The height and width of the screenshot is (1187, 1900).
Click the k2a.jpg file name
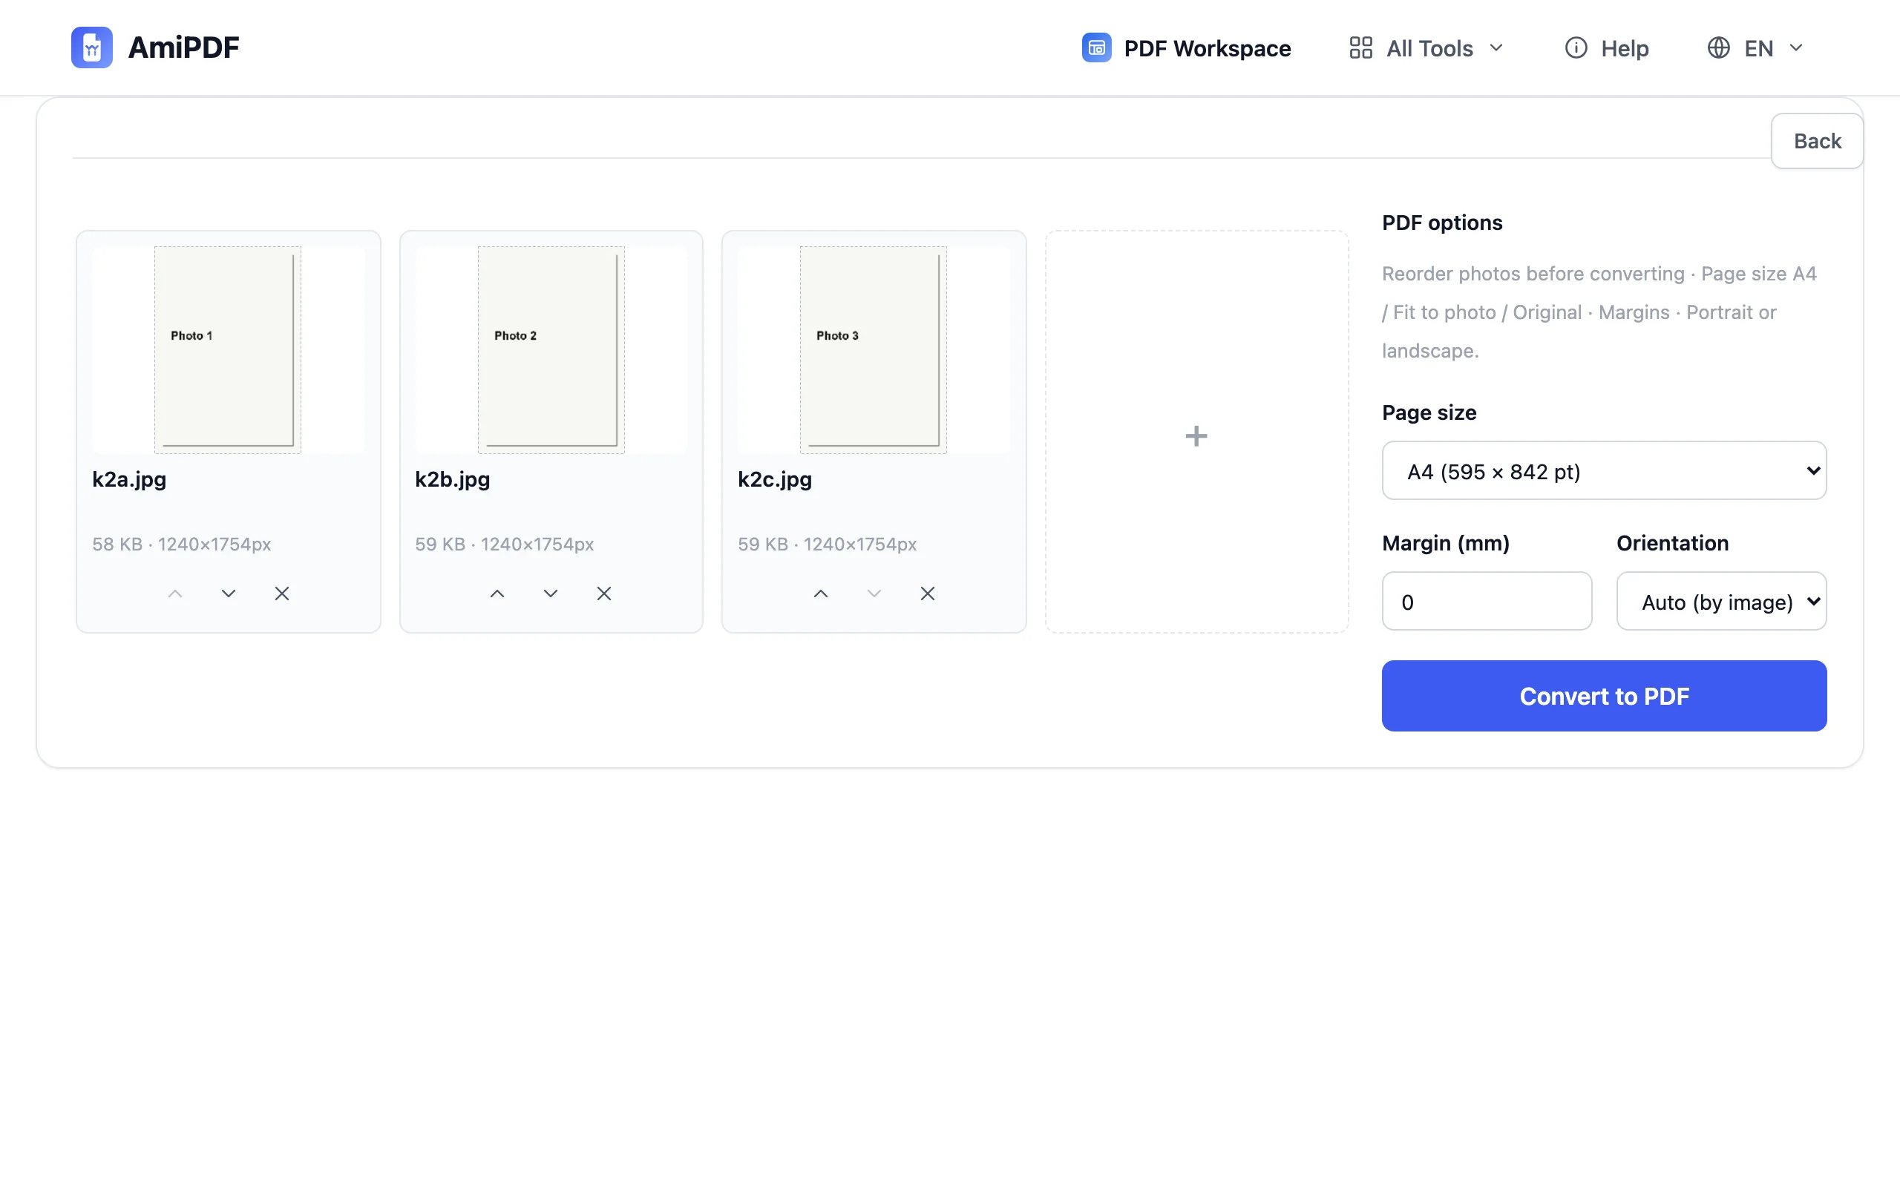130,479
